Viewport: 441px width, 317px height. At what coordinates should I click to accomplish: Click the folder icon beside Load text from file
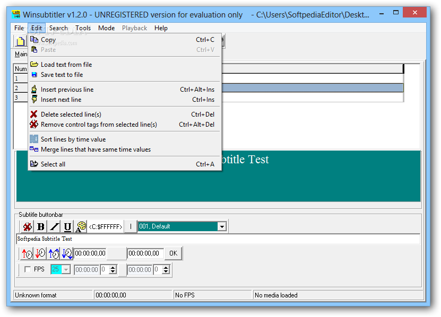click(34, 64)
